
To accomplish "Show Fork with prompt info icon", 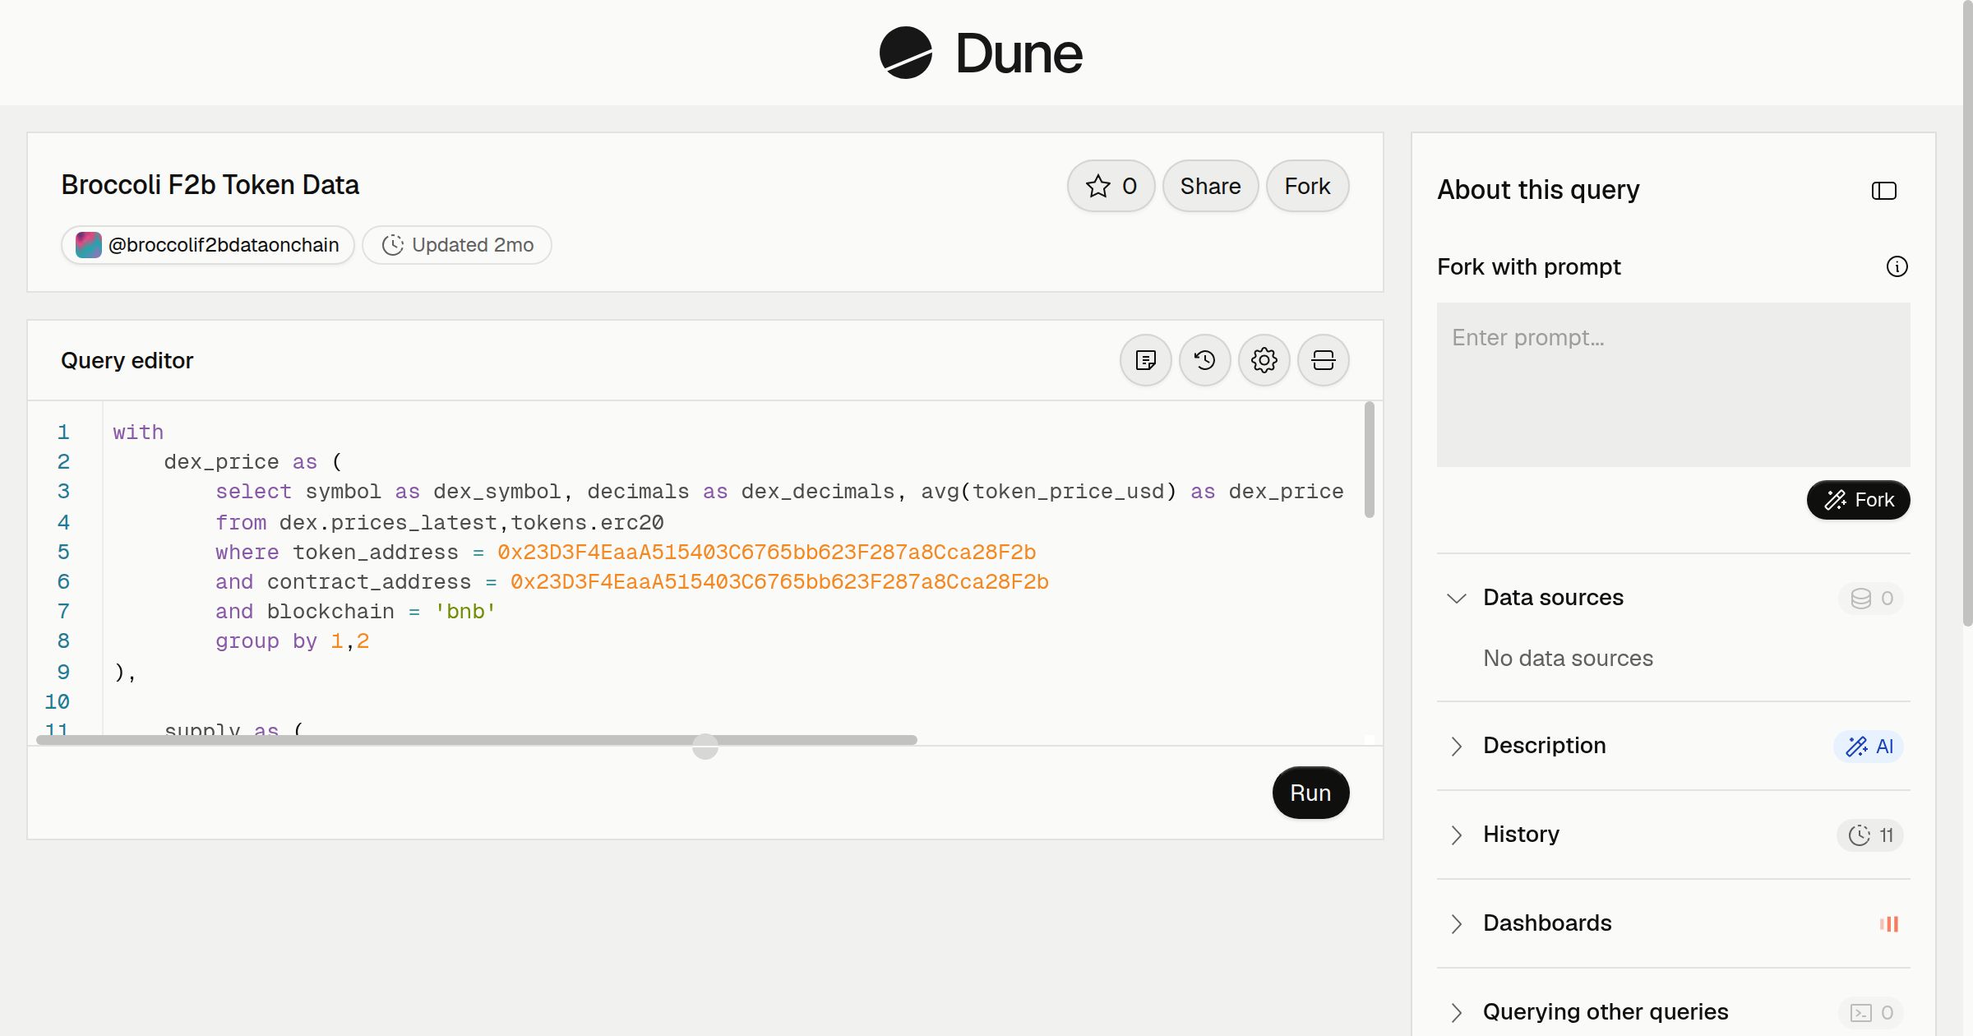I will pos(1897,266).
